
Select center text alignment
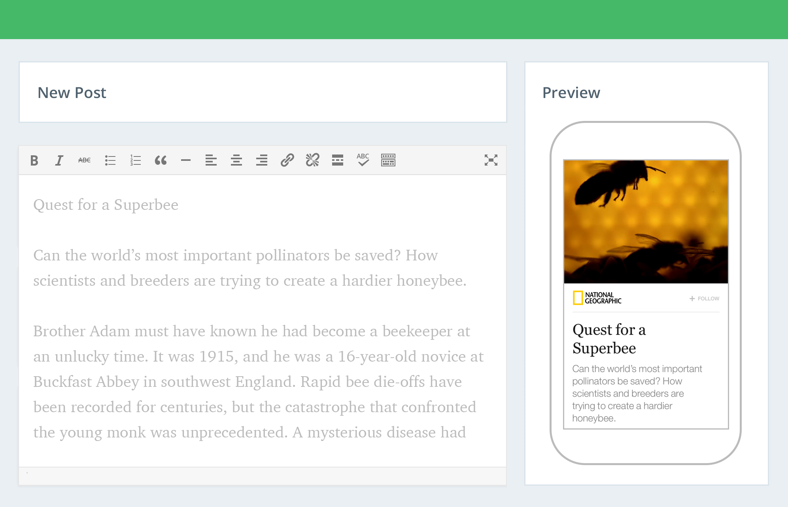pyautogui.click(x=236, y=160)
